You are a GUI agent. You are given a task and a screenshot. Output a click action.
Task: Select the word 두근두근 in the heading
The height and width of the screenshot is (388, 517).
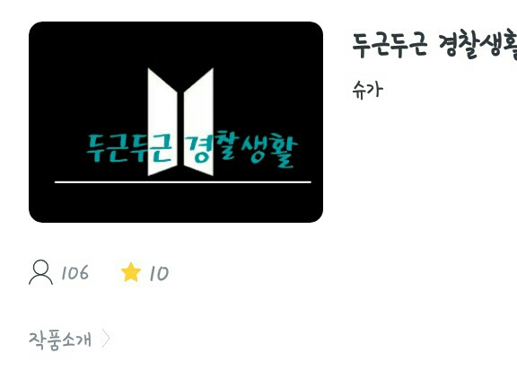[x=390, y=45]
